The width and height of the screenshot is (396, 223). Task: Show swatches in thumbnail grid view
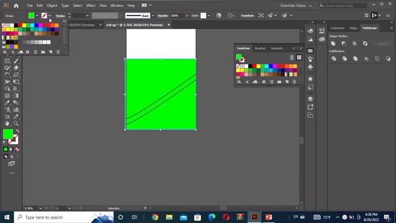click(299, 58)
